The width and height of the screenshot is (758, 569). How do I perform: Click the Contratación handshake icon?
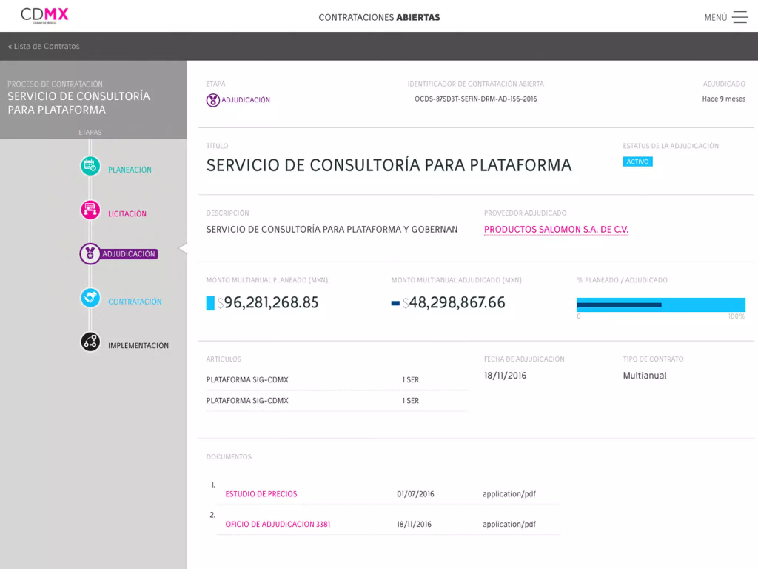click(90, 298)
